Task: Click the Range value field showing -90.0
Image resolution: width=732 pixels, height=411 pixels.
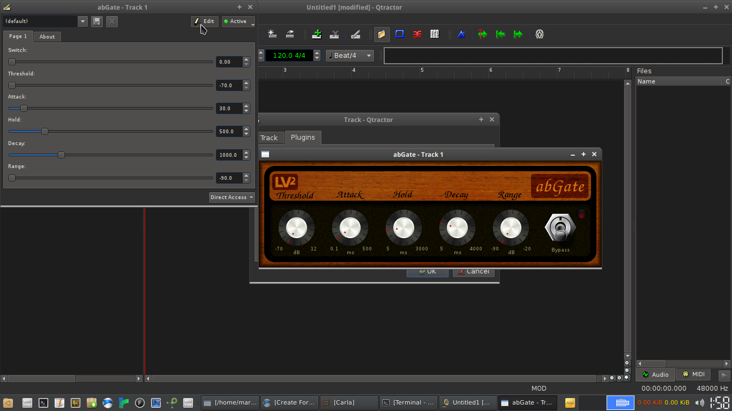Action: pos(229,178)
